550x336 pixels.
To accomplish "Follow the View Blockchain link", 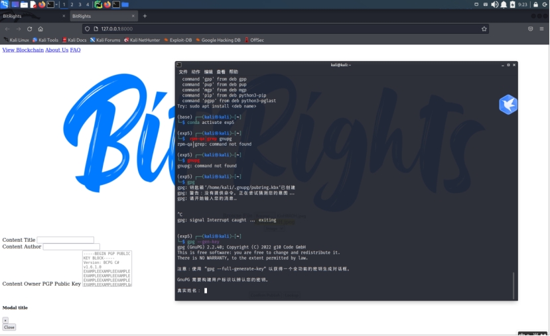I will tap(23, 50).
